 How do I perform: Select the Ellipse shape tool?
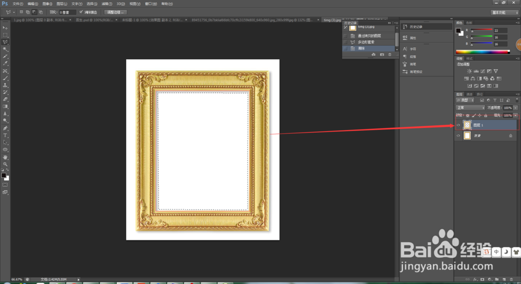pos(5,150)
